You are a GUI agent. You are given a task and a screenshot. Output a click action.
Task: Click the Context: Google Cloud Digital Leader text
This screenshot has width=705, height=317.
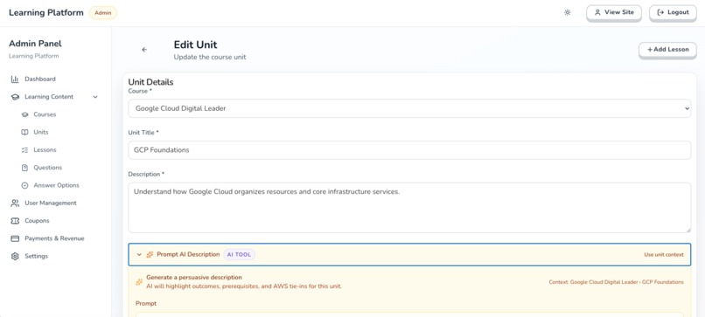616,282
